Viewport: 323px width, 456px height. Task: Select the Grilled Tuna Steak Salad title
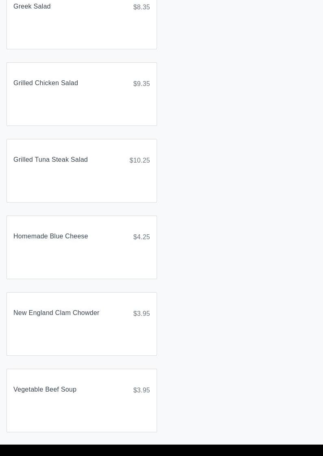pos(50,160)
